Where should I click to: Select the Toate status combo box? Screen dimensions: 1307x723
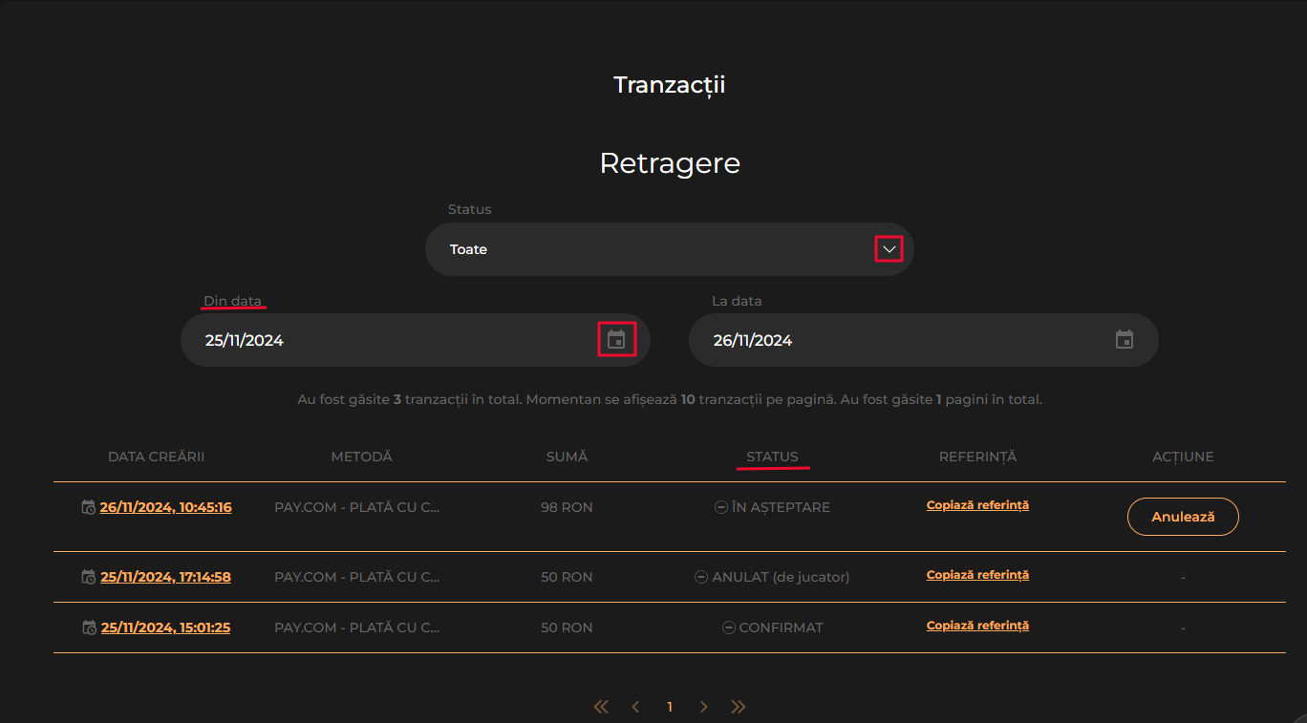669,249
